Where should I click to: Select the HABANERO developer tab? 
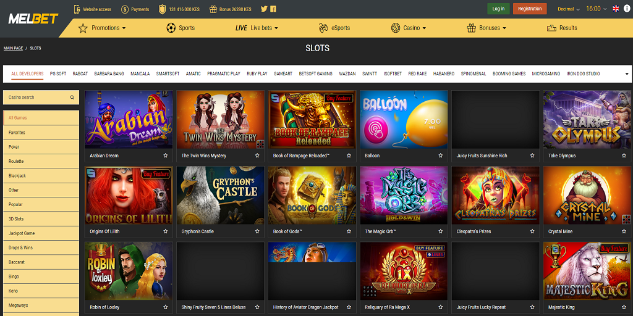pos(444,74)
